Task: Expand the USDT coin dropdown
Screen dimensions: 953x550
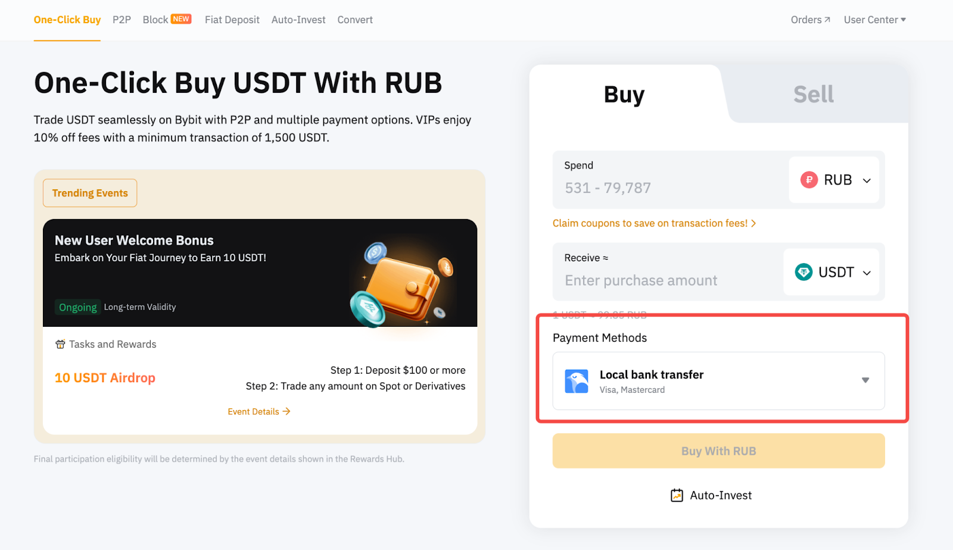Action: tap(867, 273)
